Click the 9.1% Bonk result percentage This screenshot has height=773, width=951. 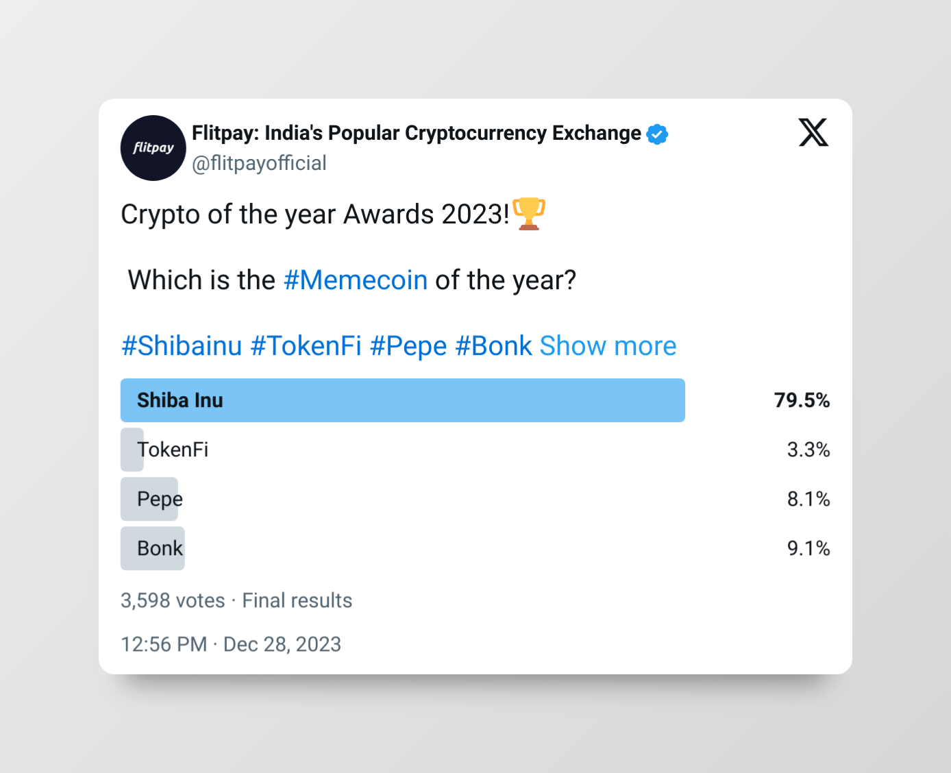pyautogui.click(x=808, y=548)
